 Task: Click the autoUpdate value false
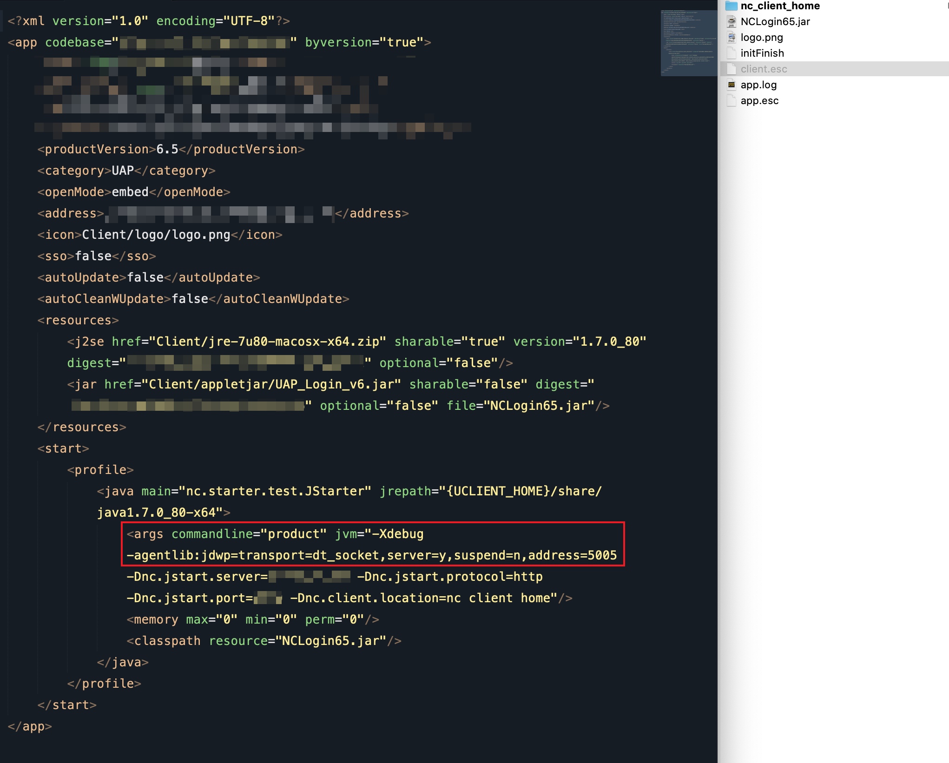(145, 277)
